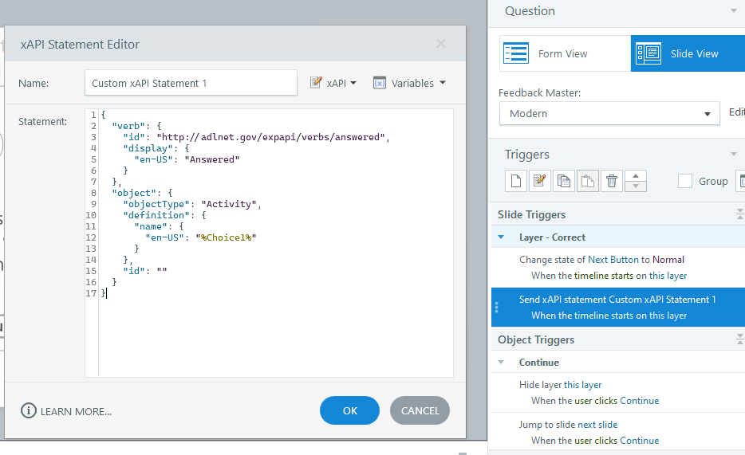This screenshot has height=455, width=745.
Task: Collapse the Triggers panel arrow
Action: pos(734,154)
